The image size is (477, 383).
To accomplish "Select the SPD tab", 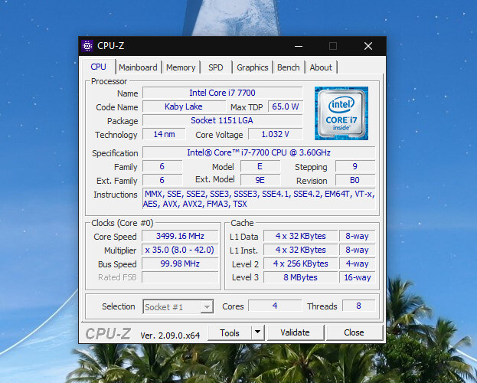I will (216, 67).
